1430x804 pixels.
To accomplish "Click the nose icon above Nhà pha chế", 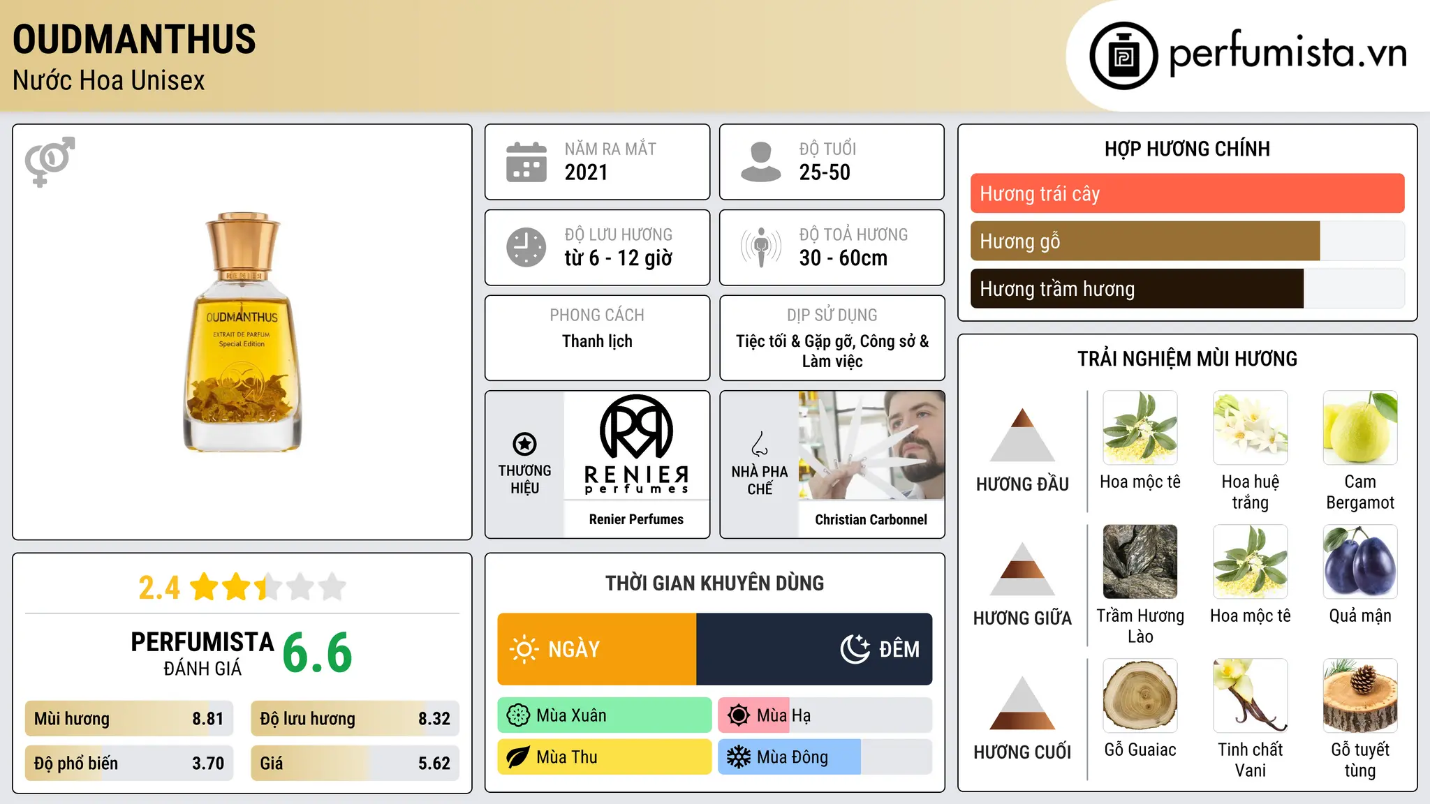I will pyautogui.click(x=760, y=444).
